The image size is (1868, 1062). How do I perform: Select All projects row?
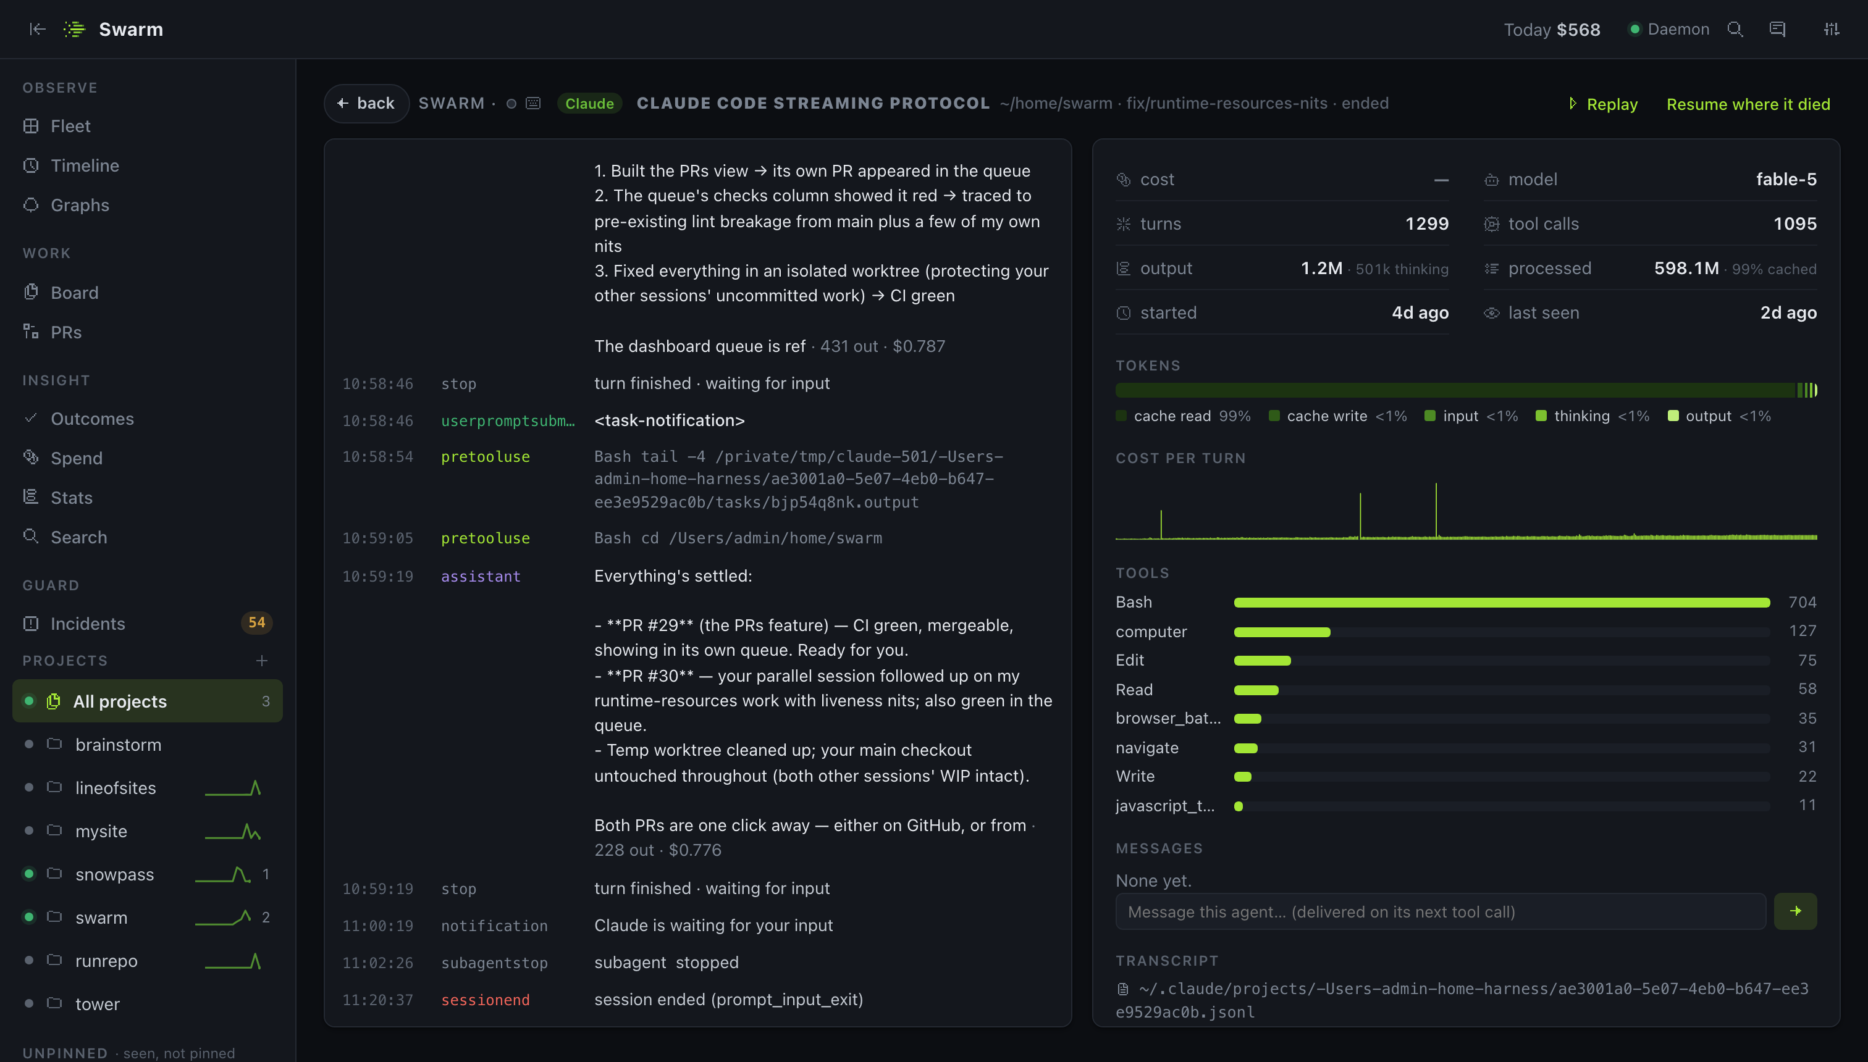148,701
